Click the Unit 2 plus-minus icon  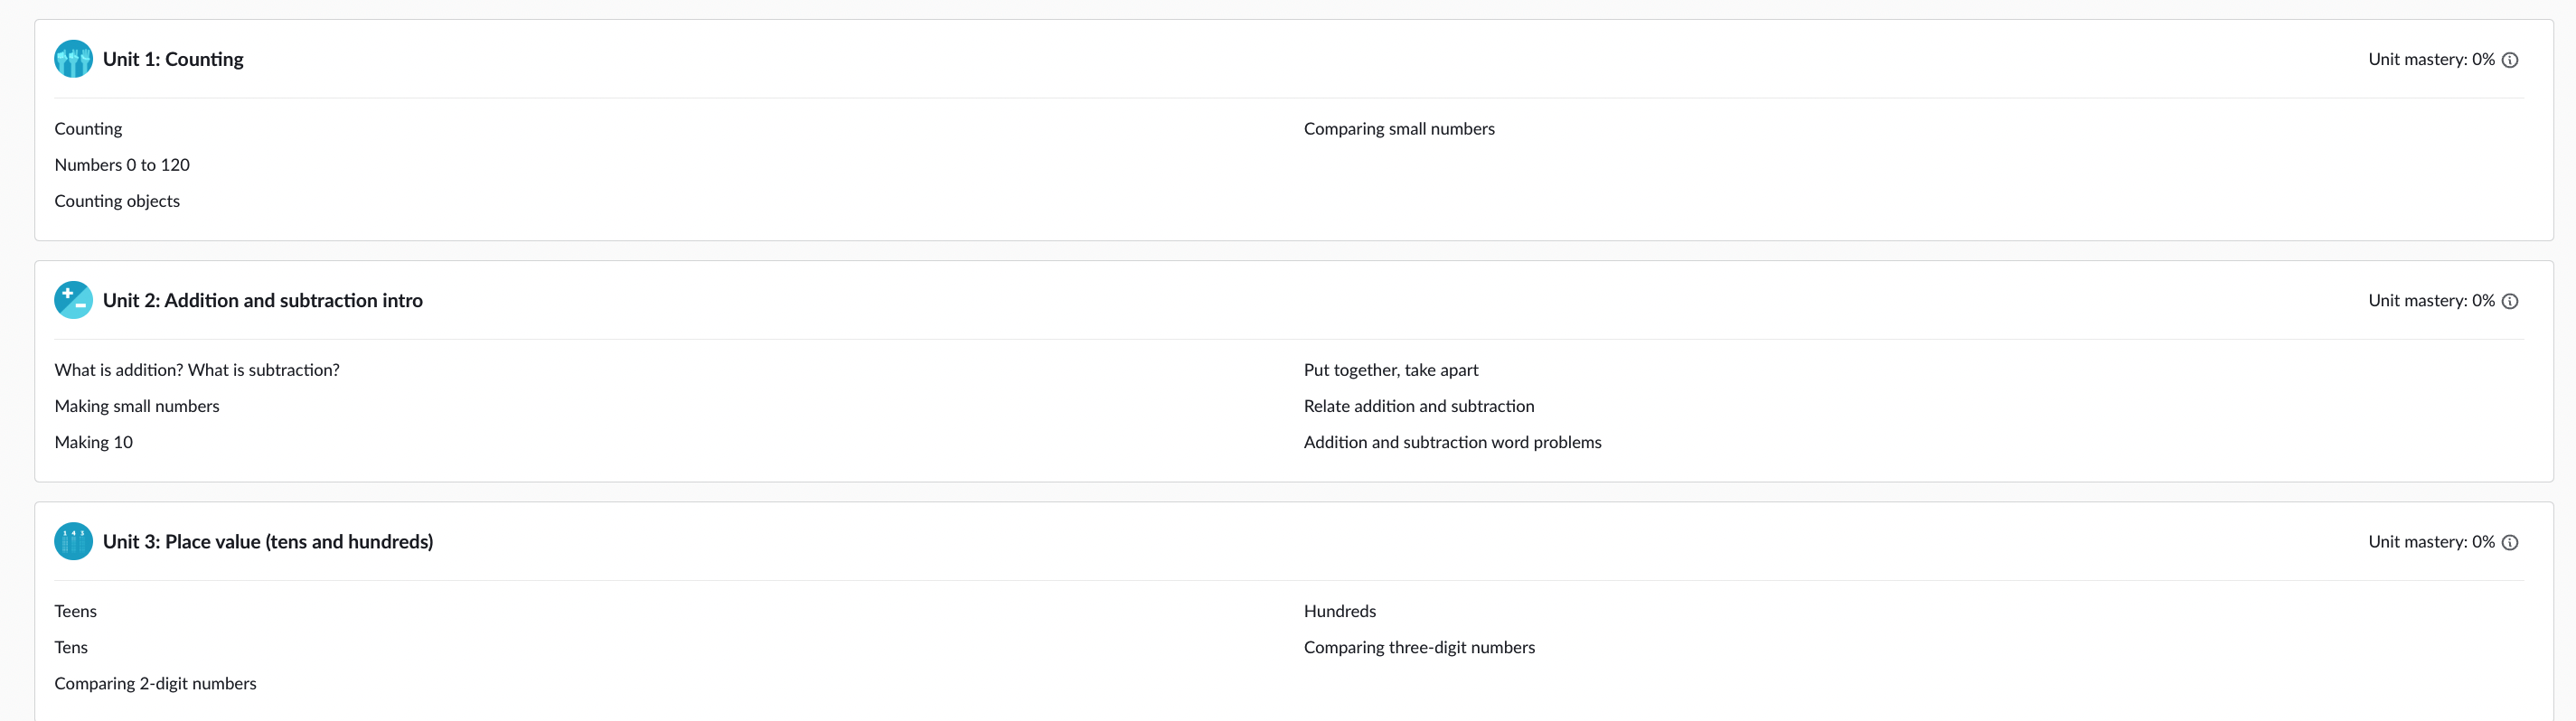point(73,300)
